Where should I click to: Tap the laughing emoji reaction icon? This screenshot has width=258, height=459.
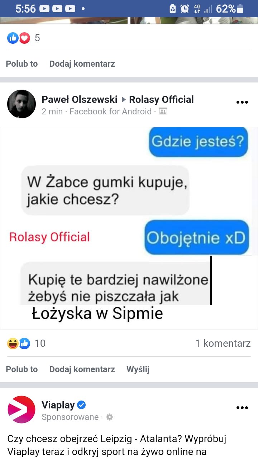[x=13, y=344]
